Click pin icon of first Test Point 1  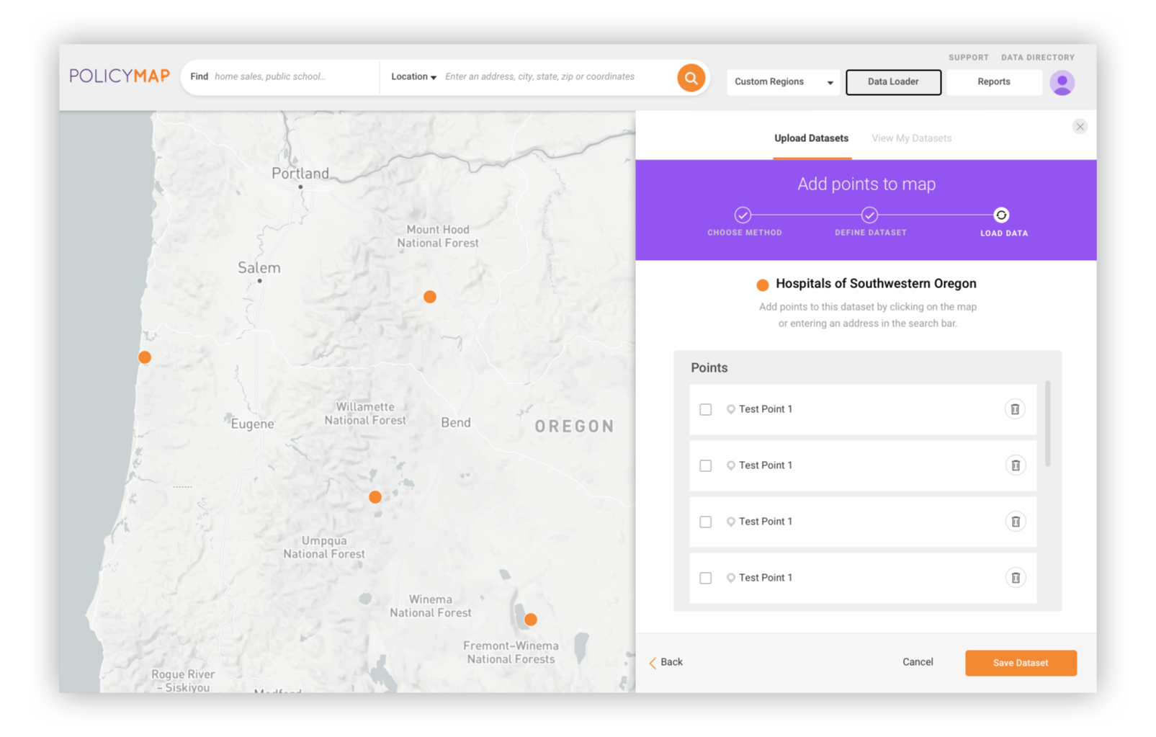730,409
